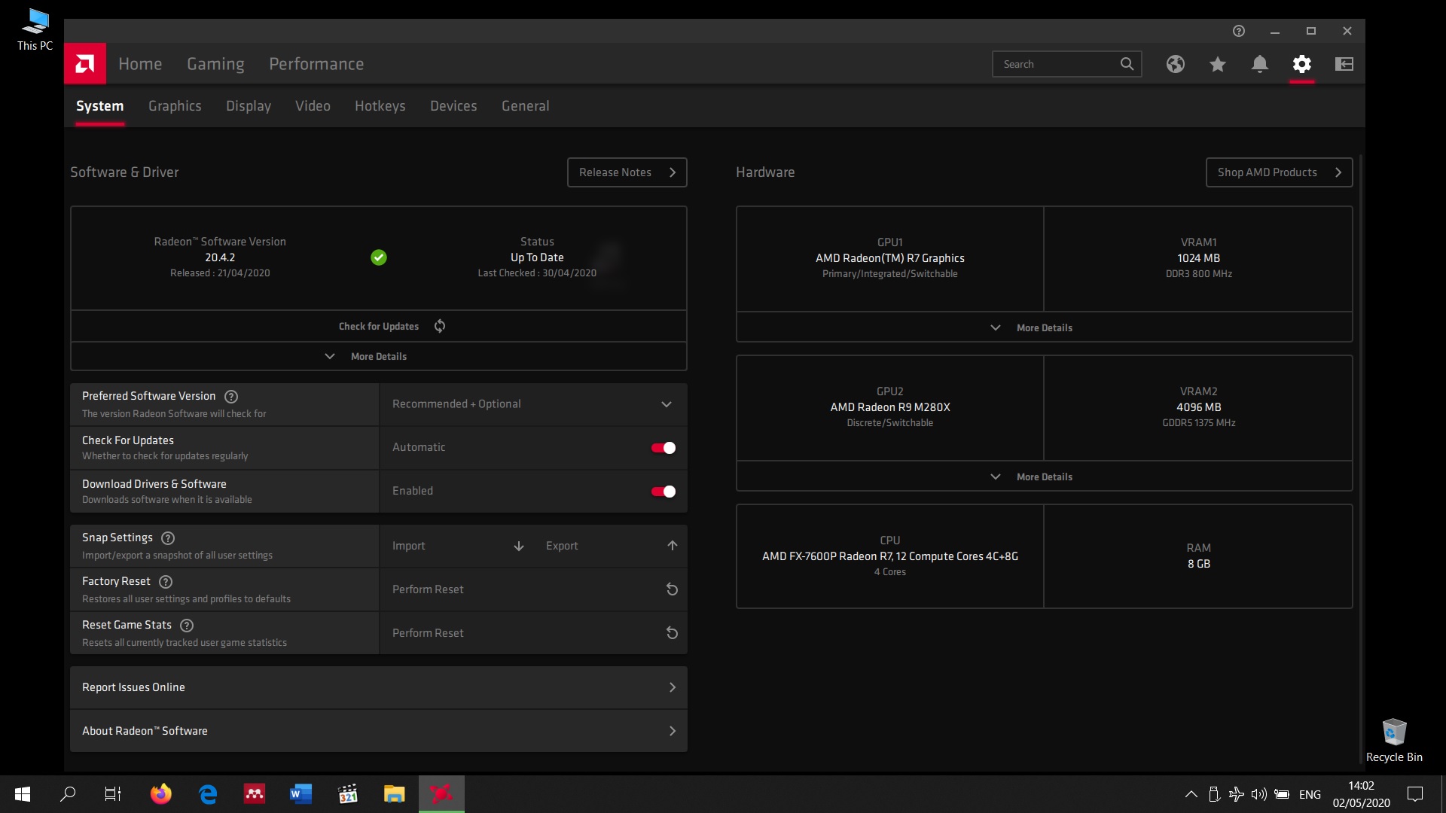
Task: Open the Action Center notification icon
Action: [x=1415, y=794]
